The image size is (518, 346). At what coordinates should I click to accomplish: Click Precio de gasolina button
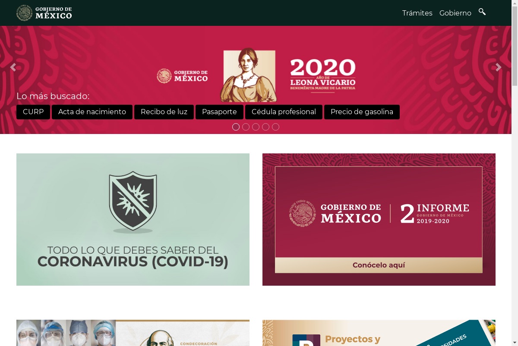pyautogui.click(x=362, y=112)
